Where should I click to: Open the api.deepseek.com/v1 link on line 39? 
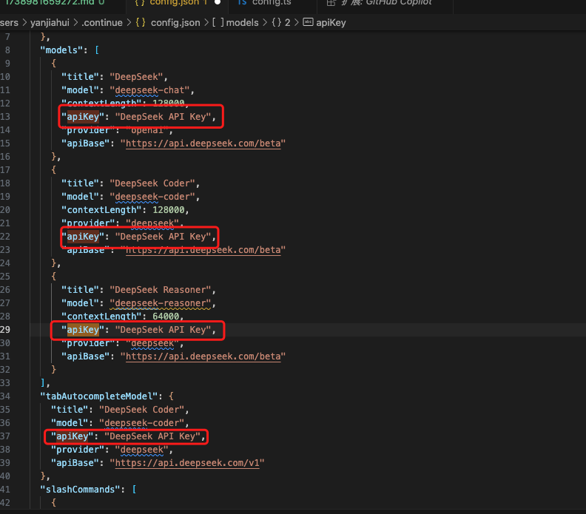tap(188, 462)
